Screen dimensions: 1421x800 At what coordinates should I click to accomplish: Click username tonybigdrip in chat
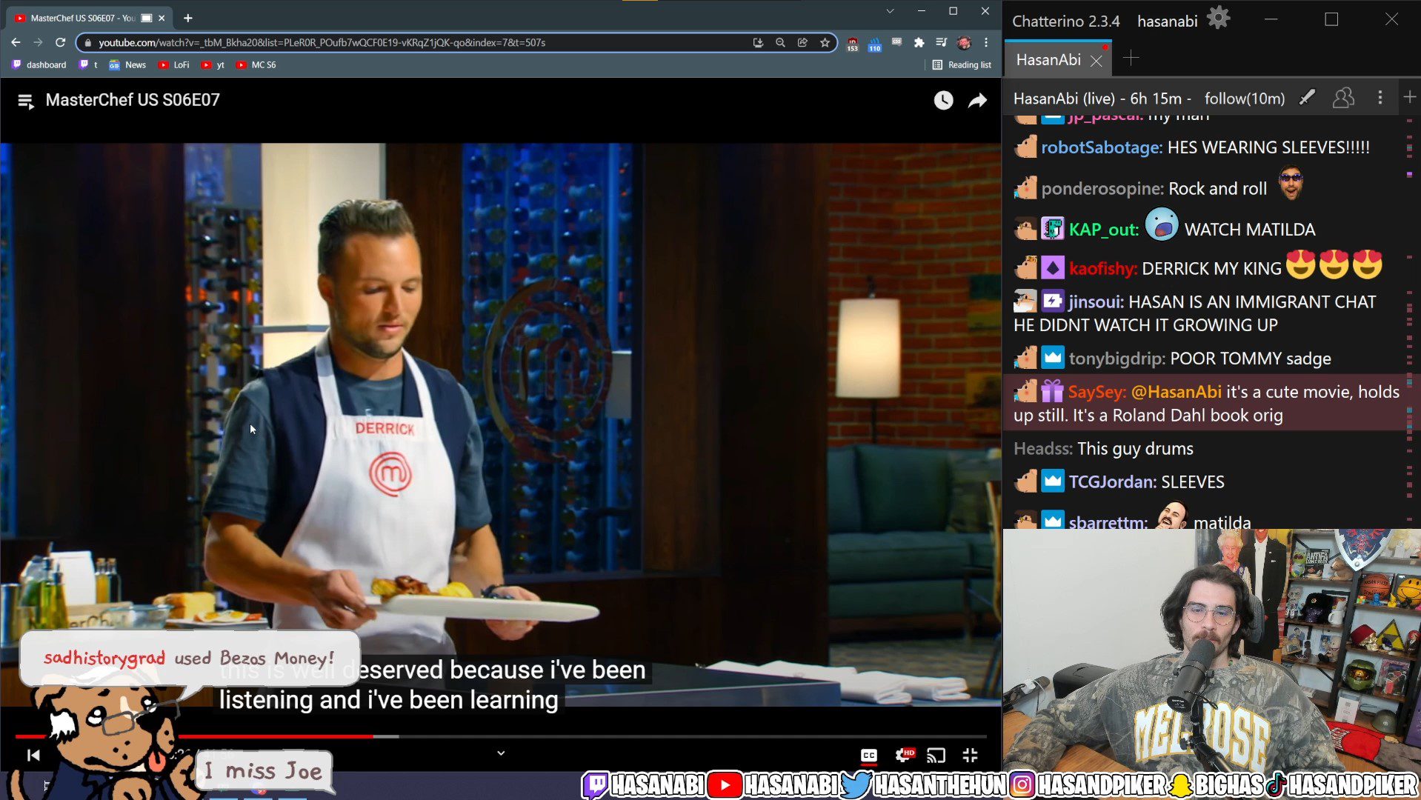[x=1117, y=359]
